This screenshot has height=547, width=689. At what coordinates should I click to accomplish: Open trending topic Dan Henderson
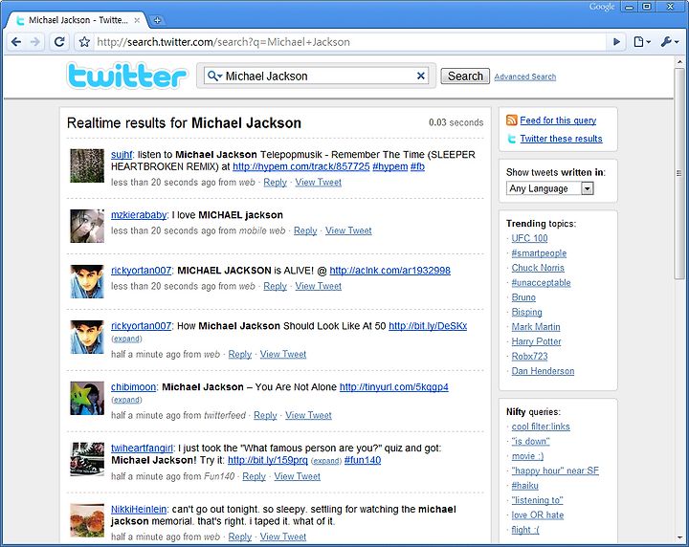[543, 371]
